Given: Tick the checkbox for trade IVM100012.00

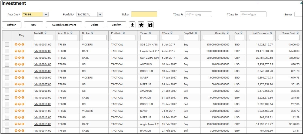Looking at the screenshot, I should [x=7, y=117].
